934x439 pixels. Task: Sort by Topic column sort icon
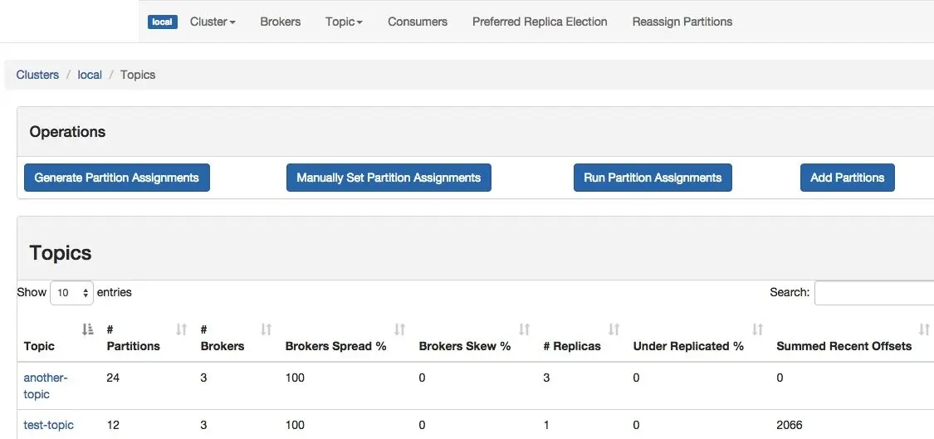tap(88, 329)
